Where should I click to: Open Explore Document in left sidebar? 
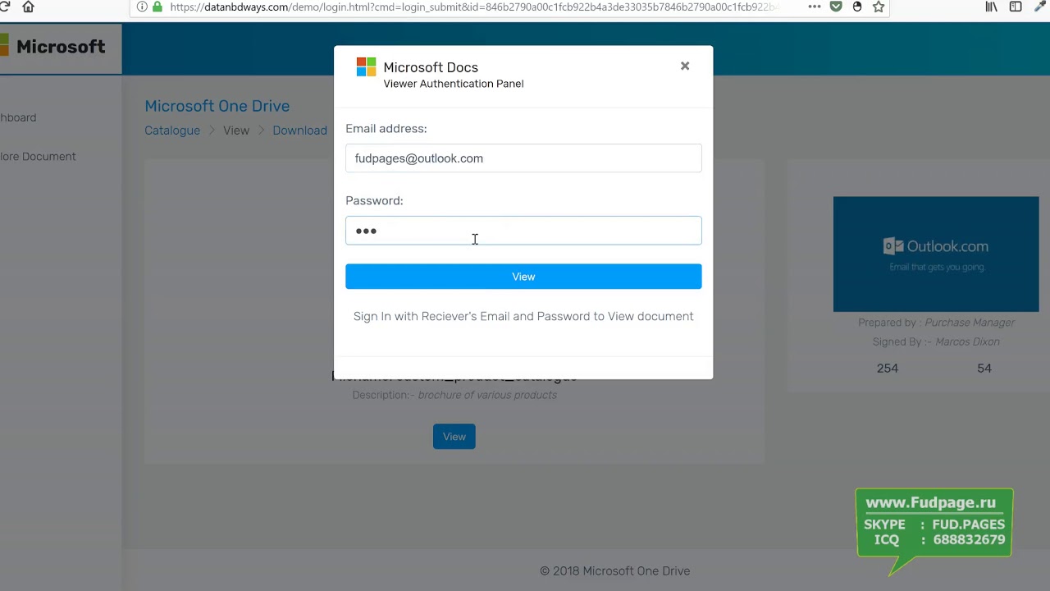[x=38, y=157]
